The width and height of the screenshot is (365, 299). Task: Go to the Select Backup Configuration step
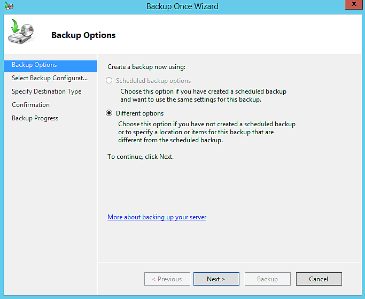[x=50, y=78]
